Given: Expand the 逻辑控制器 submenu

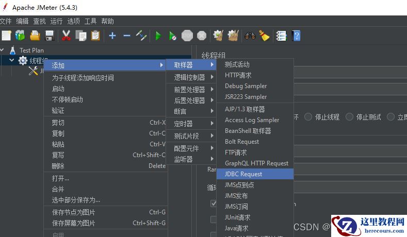Looking at the screenshot, I should 191,77.
